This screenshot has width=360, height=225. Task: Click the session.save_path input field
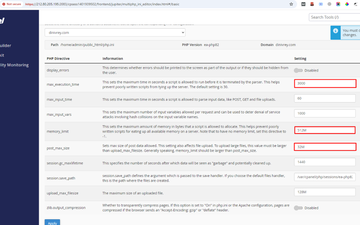pyautogui.click(x=325, y=177)
